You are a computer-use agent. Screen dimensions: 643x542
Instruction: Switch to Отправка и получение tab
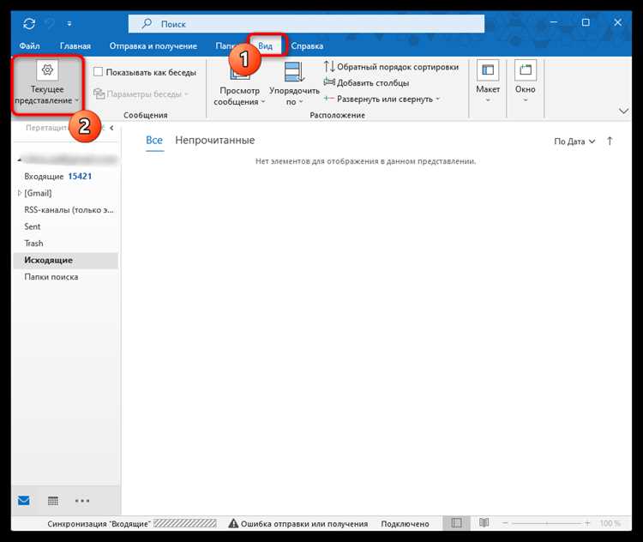[153, 46]
